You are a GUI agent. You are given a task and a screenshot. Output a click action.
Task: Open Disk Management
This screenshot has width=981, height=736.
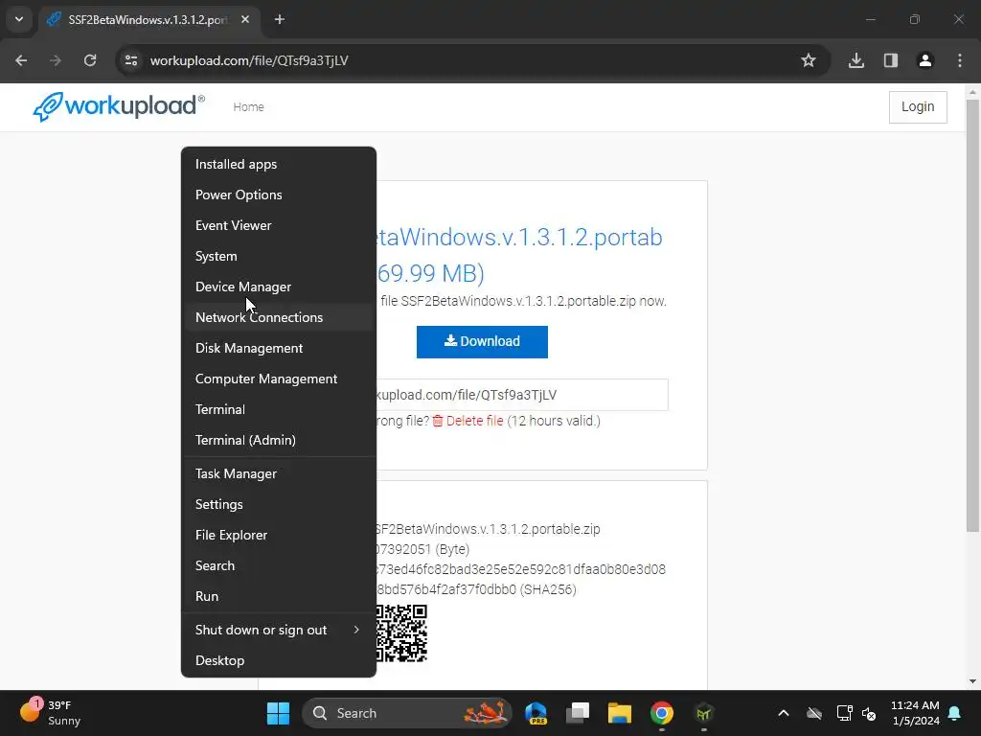pos(279,348)
